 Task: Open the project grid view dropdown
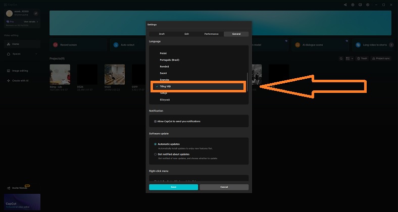pyautogui.click(x=350, y=59)
